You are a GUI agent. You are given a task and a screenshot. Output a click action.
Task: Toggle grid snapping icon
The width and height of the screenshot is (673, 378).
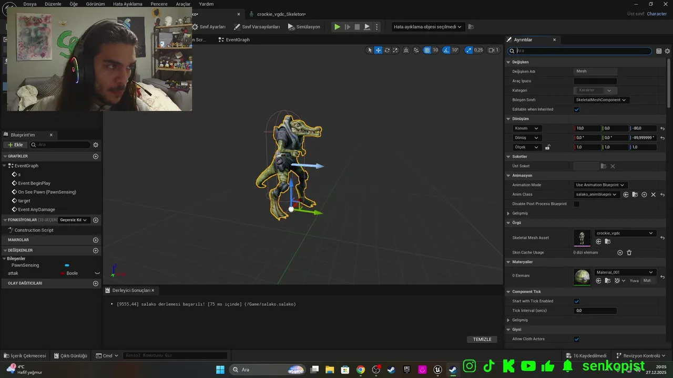coord(427,50)
